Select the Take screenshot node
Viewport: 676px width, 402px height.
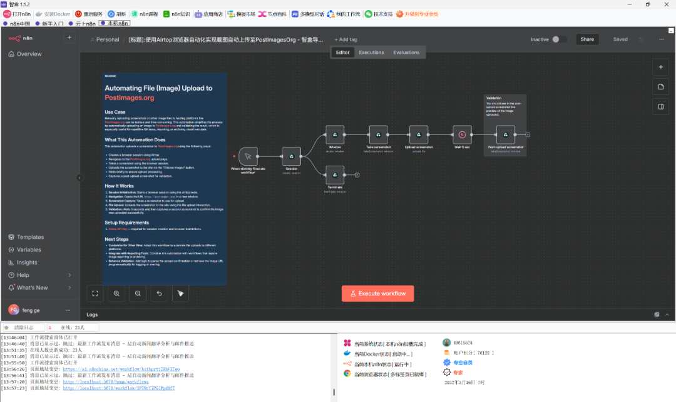(379, 134)
